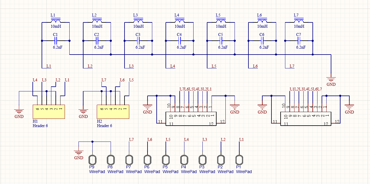Select ground symbol wired to header H2
Viewport: 370px width, 184px height.
[x=83, y=111]
